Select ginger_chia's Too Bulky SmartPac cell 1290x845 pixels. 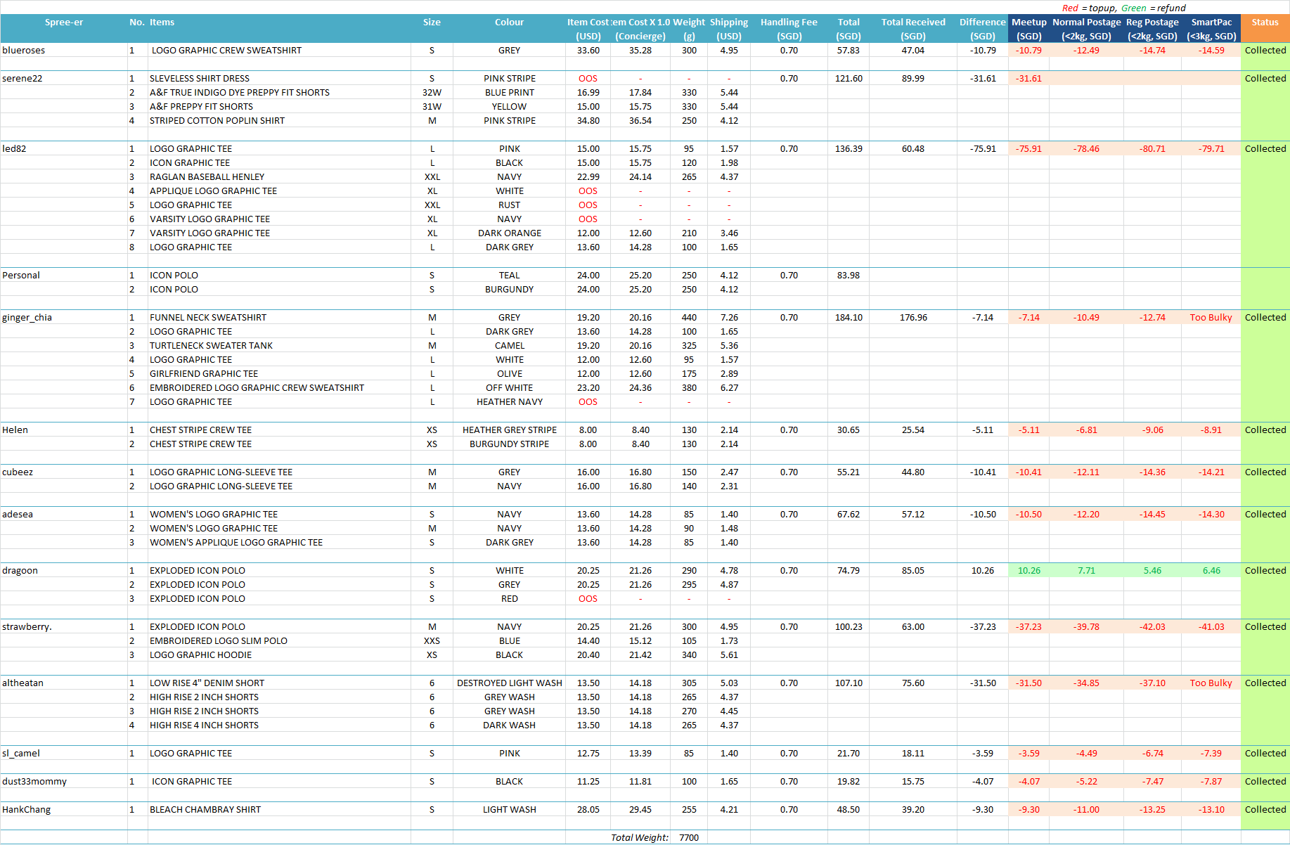(1211, 318)
